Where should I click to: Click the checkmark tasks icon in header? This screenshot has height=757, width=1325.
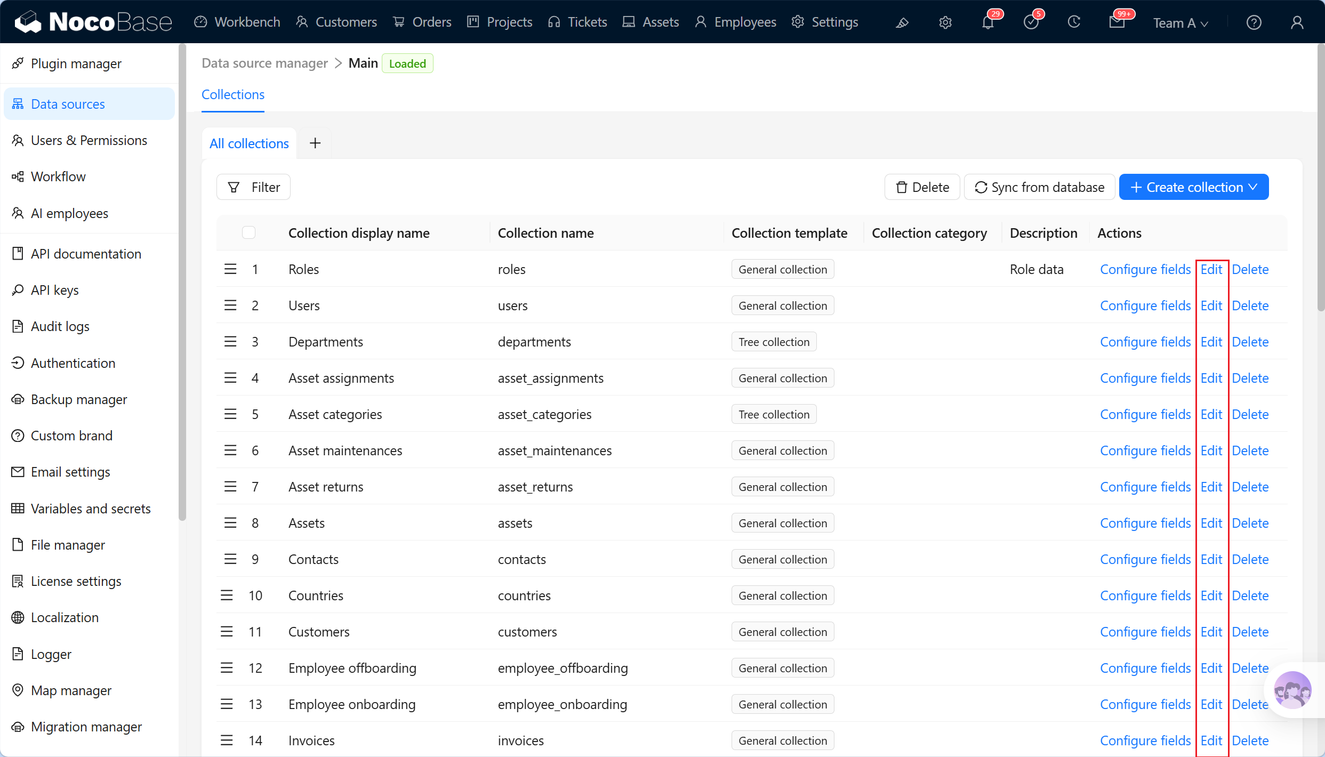click(1031, 22)
